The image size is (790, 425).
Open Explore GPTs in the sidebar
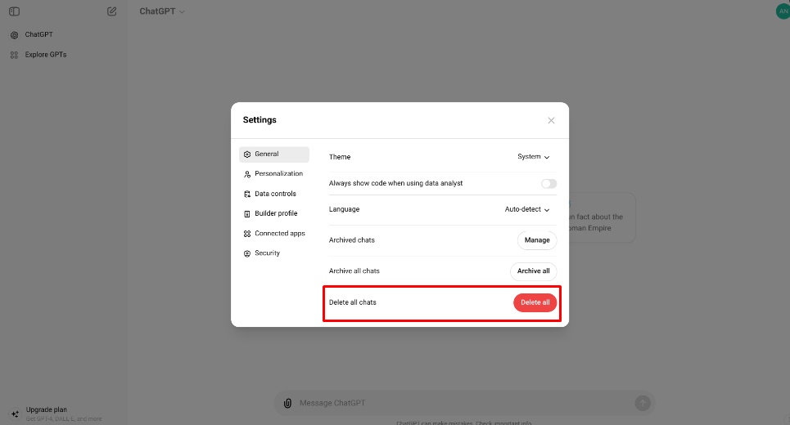pos(45,55)
